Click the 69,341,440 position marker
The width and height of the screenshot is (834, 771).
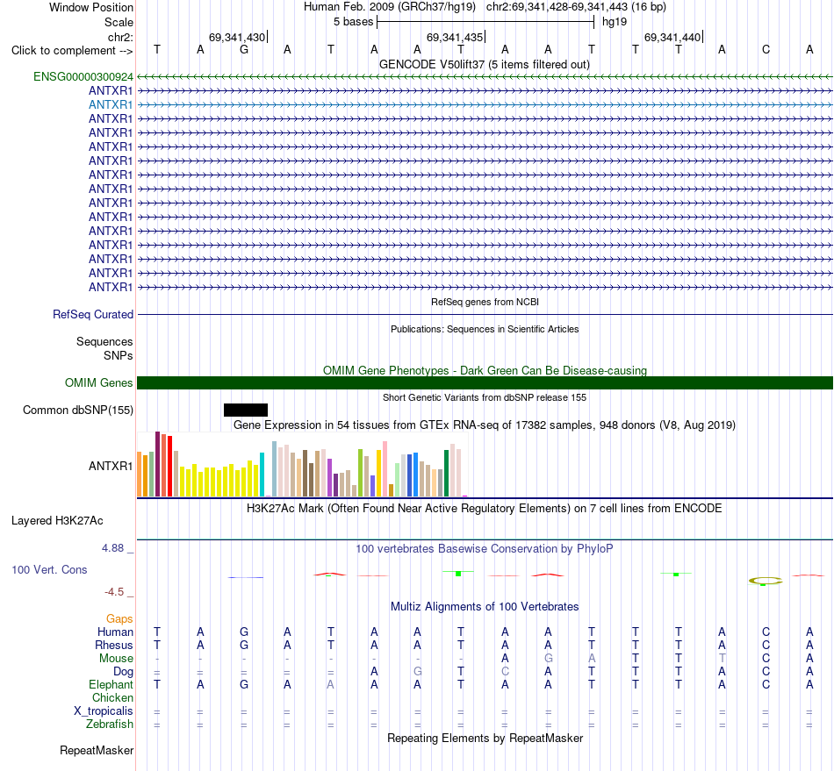(672, 37)
